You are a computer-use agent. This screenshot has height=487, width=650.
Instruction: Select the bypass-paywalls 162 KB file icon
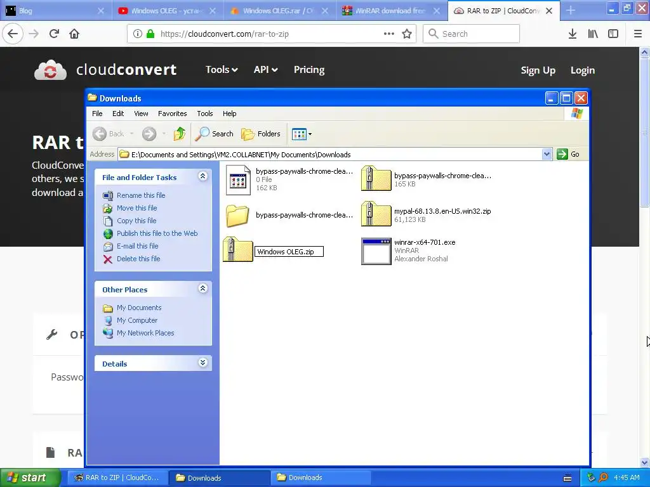pyautogui.click(x=238, y=180)
